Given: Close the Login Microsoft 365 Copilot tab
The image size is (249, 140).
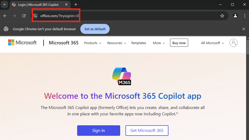Looking at the screenshot, I should pyautogui.click(x=66, y=5).
